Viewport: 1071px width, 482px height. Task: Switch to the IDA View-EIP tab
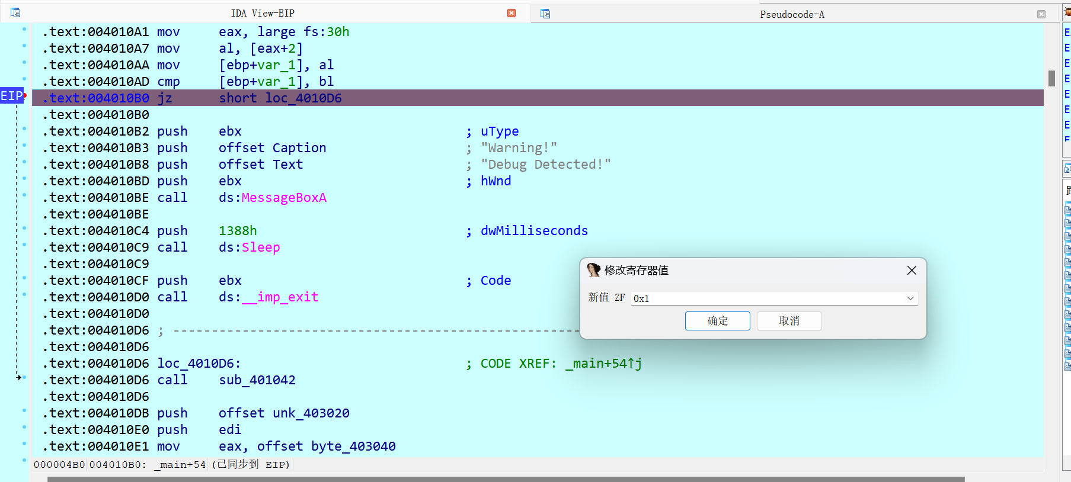[x=263, y=13]
